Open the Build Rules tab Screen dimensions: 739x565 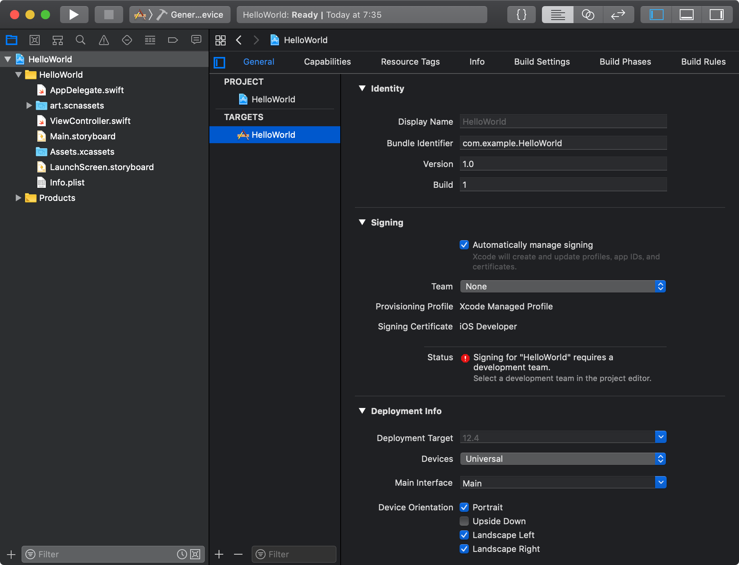(x=703, y=62)
